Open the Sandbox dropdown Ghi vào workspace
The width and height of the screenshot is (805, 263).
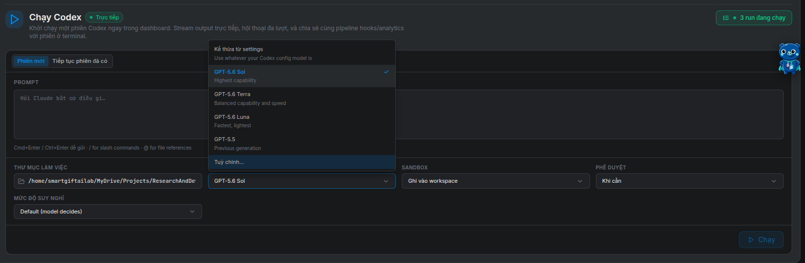(495, 181)
